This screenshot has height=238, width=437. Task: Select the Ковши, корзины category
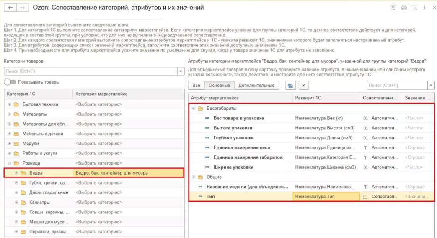[49, 212]
